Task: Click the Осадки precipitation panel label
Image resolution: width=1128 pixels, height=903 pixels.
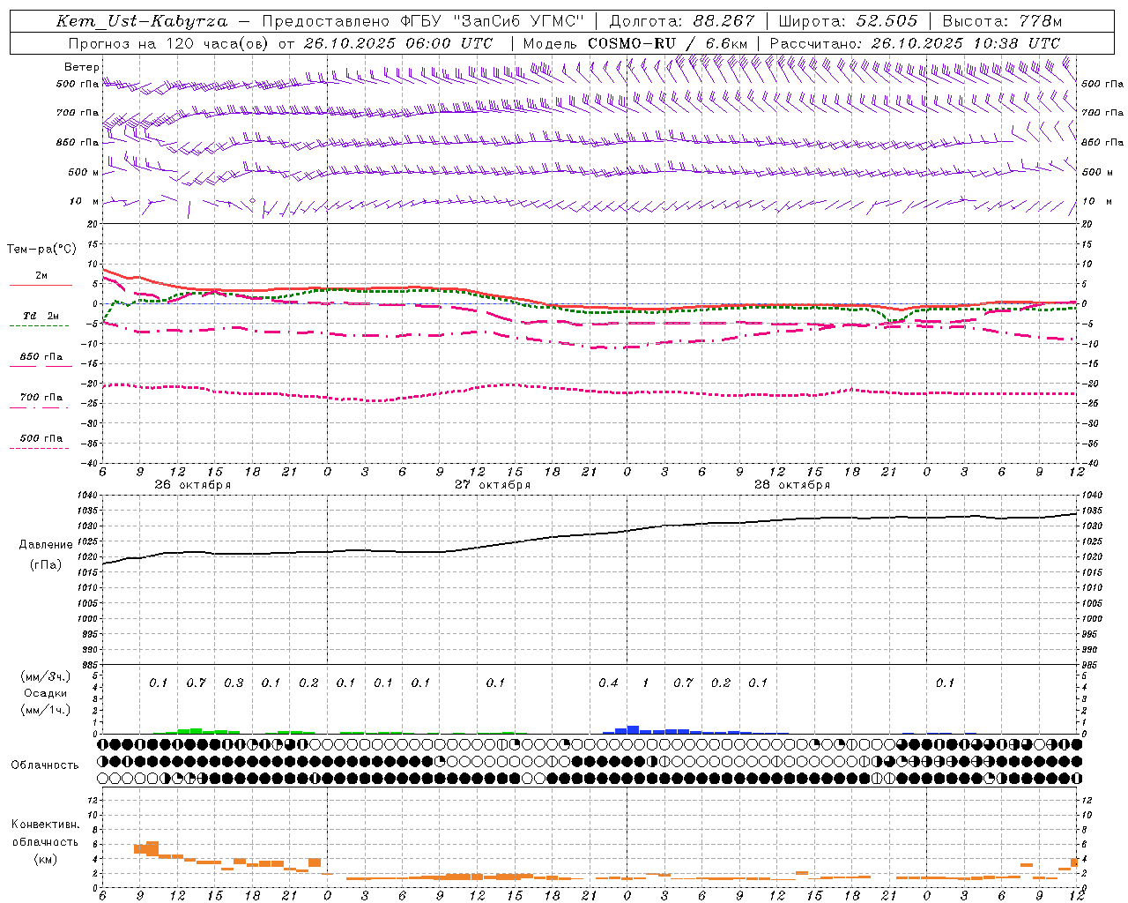Action: coord(47,694)
